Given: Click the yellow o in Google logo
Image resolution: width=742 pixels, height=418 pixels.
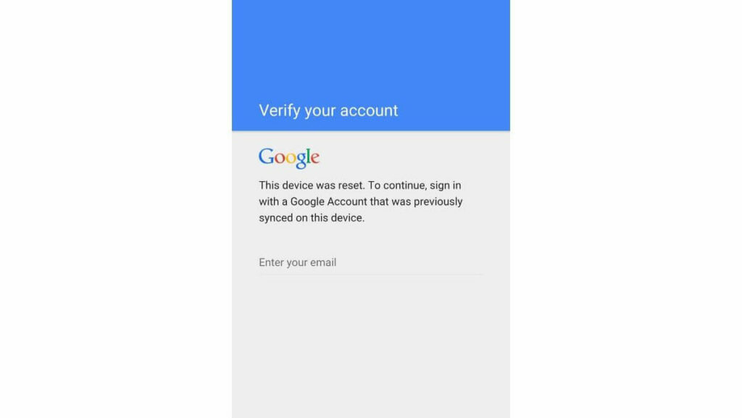Looking at the screenshot, I should tap(291, 159).
